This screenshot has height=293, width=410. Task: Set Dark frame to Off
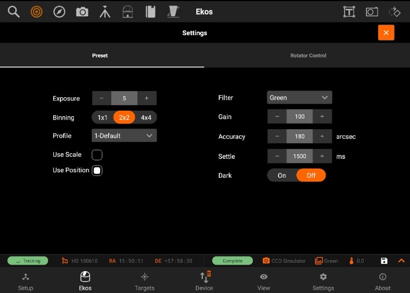311,176
